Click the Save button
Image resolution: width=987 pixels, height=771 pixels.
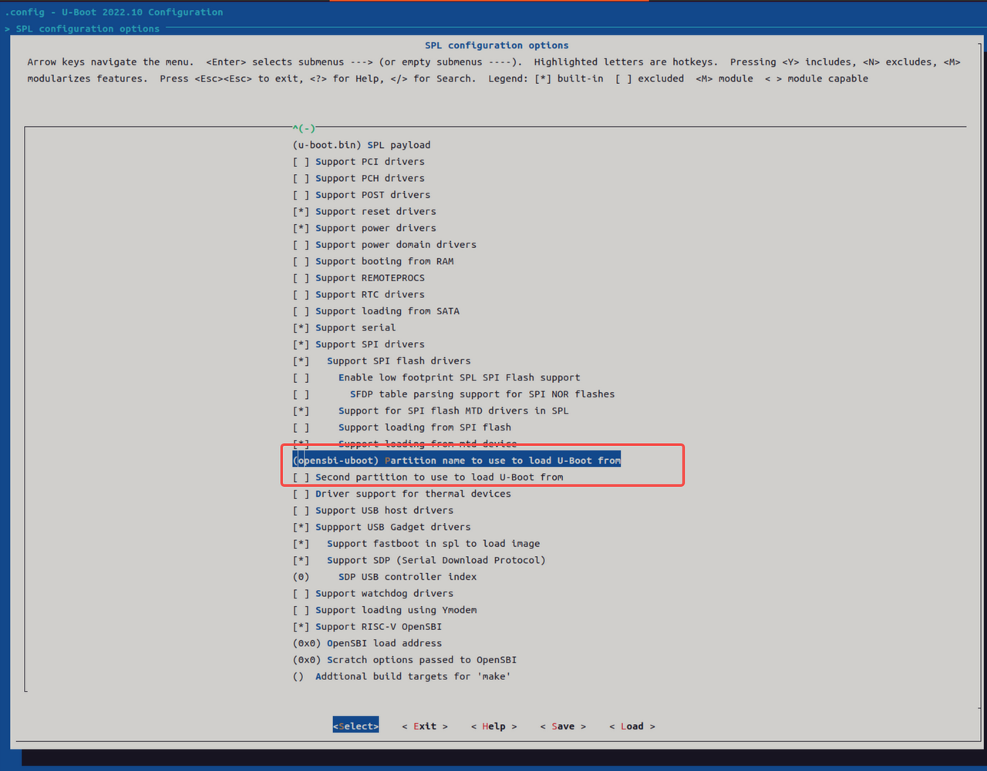(x=563, y=726)
